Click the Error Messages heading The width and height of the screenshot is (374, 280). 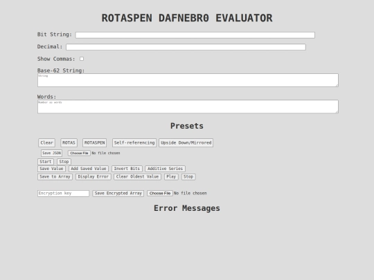coord(187,208)
